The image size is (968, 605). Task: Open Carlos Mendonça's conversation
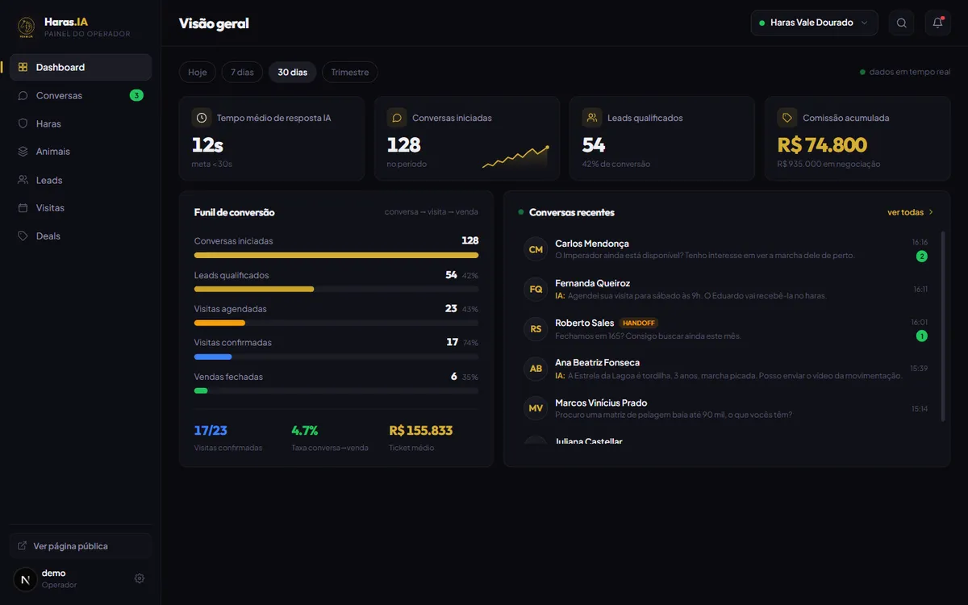coord(726,249)
